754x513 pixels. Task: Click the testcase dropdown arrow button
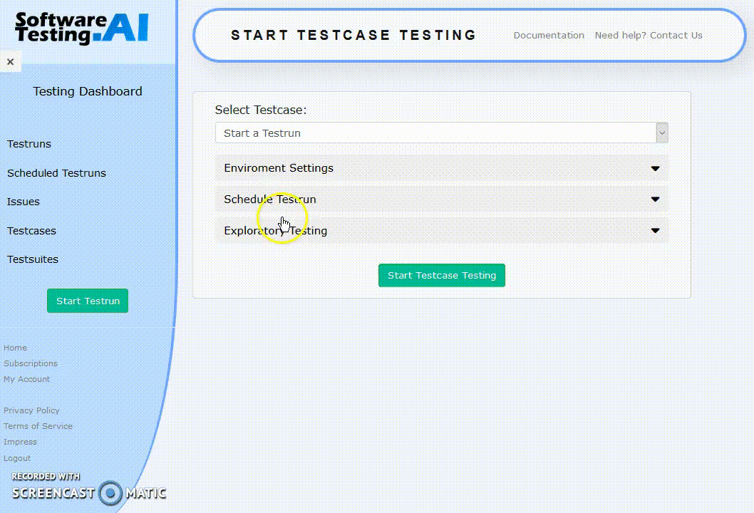(x=662, y=133)
